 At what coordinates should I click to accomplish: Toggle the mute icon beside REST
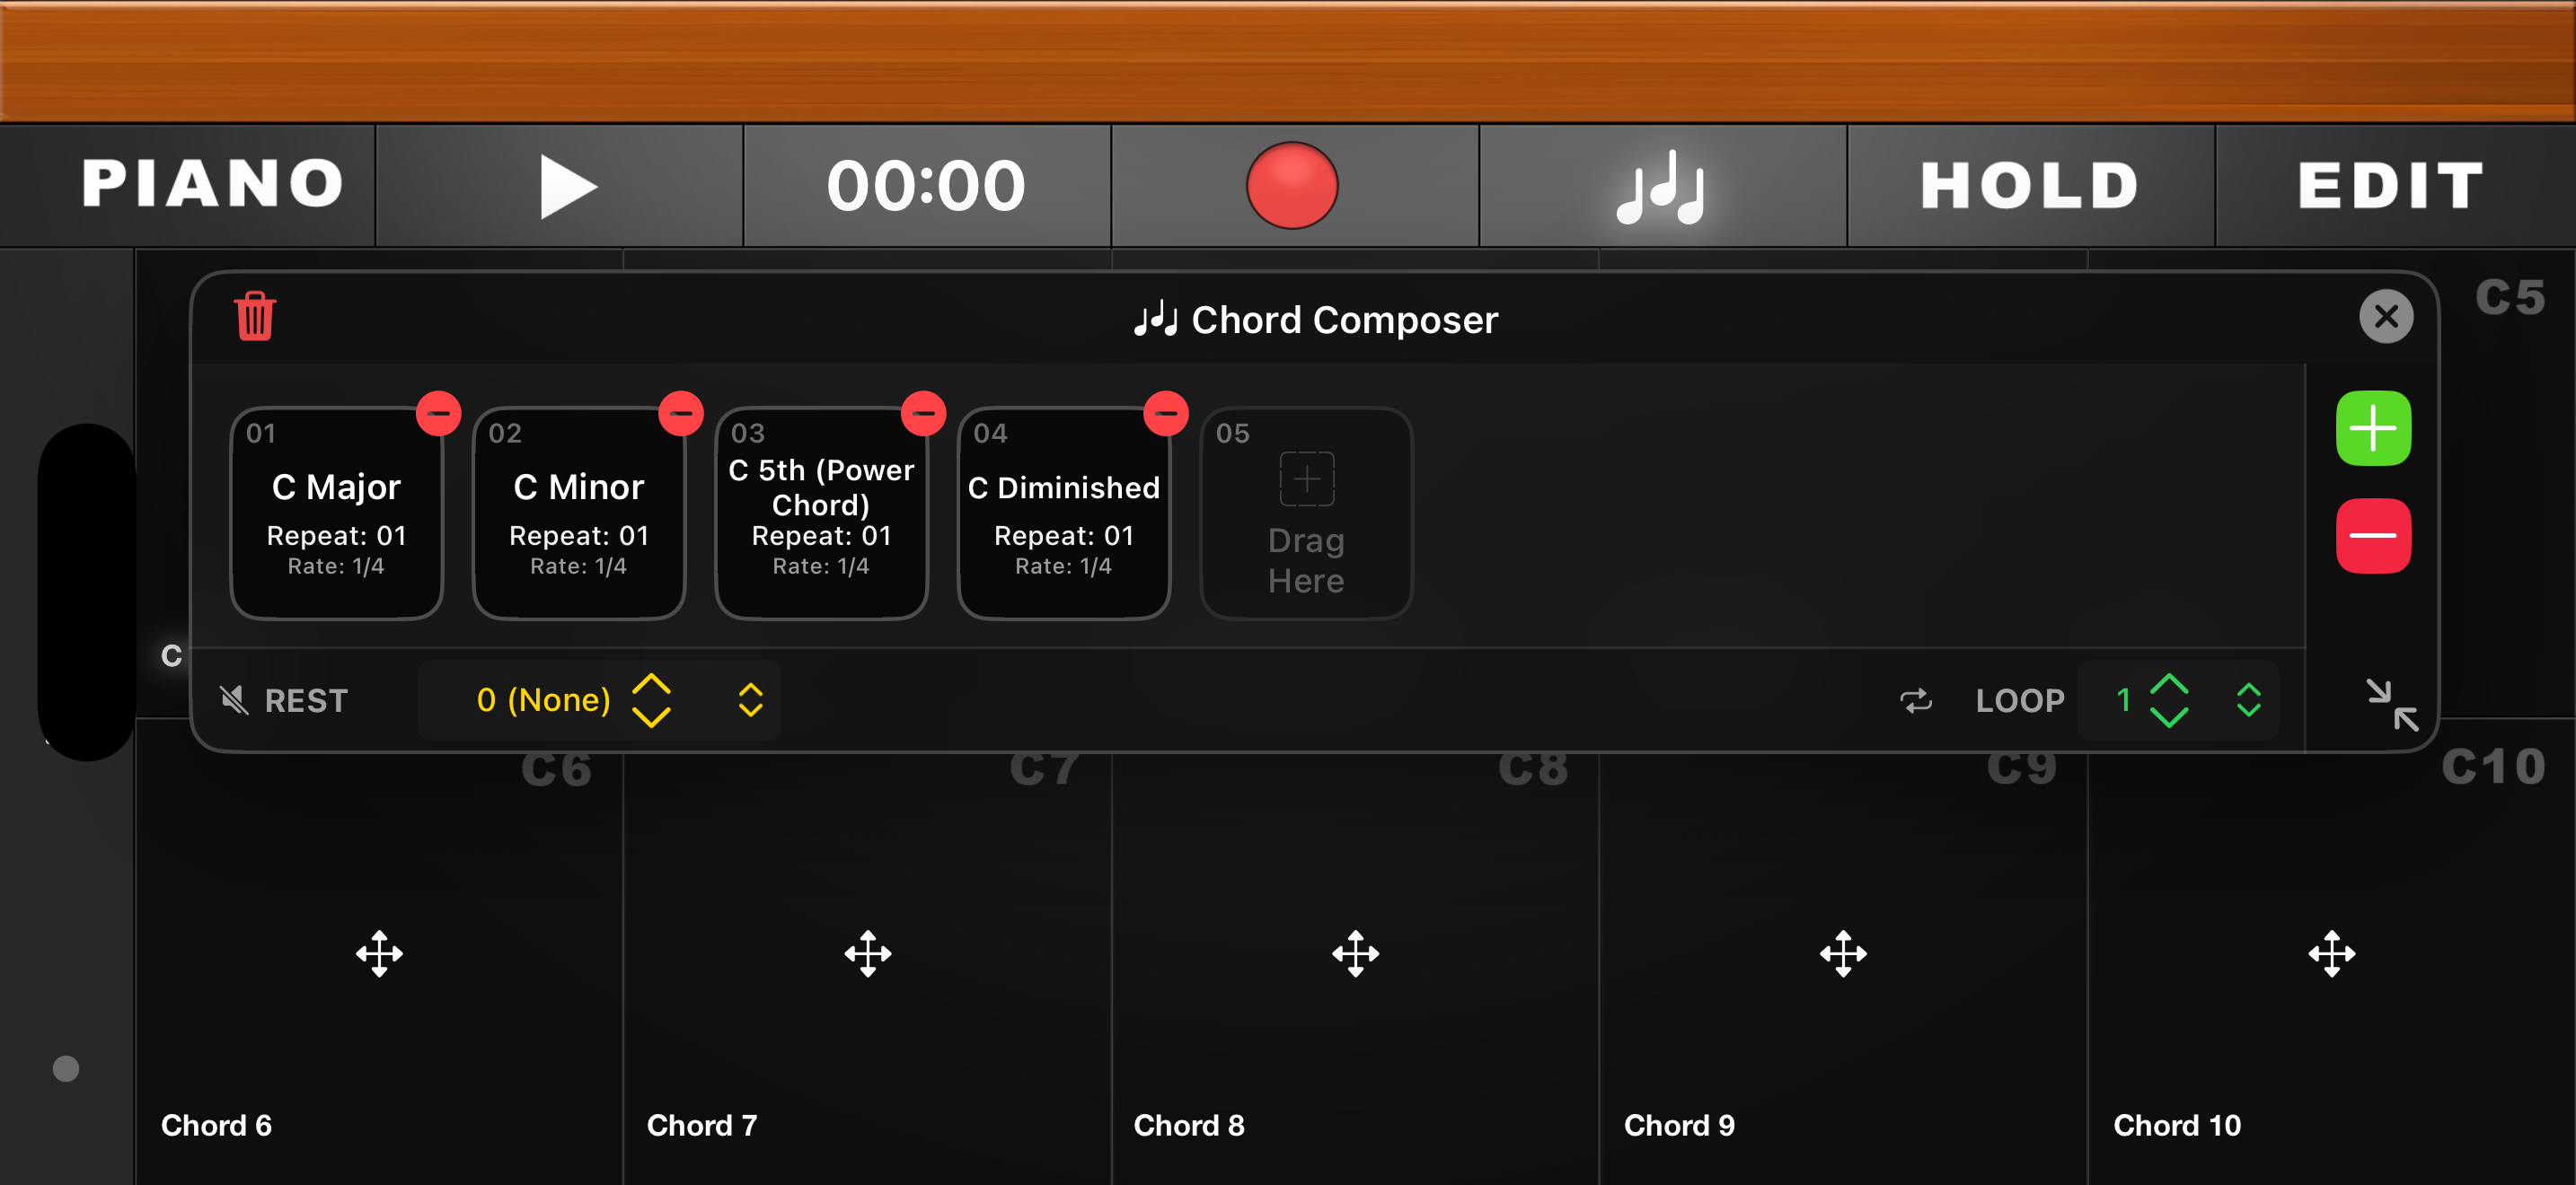coord(234,700)
